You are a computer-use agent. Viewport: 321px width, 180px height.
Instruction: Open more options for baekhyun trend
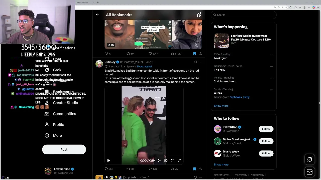(x=272, y=55)
